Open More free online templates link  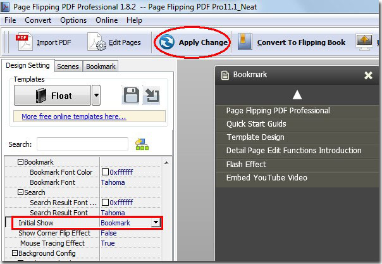(74, 116)
